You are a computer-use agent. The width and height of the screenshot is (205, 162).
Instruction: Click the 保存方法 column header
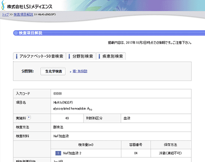(x=171, y=145)
